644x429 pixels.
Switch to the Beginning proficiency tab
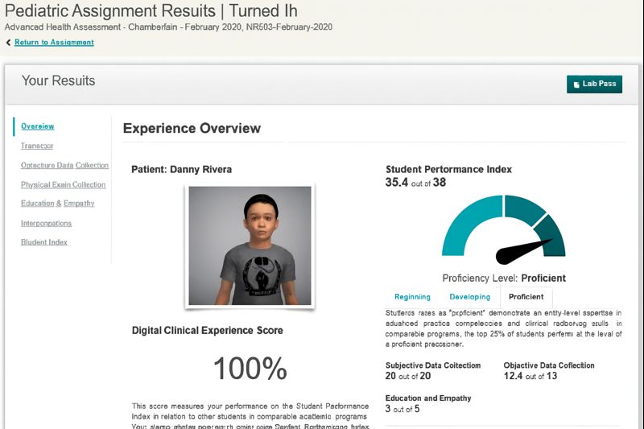[x=412, y=297]
